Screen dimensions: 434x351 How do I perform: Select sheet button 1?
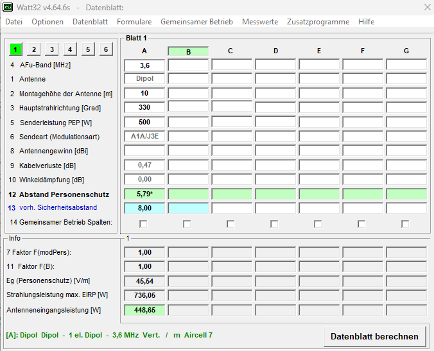pos(16,49)
